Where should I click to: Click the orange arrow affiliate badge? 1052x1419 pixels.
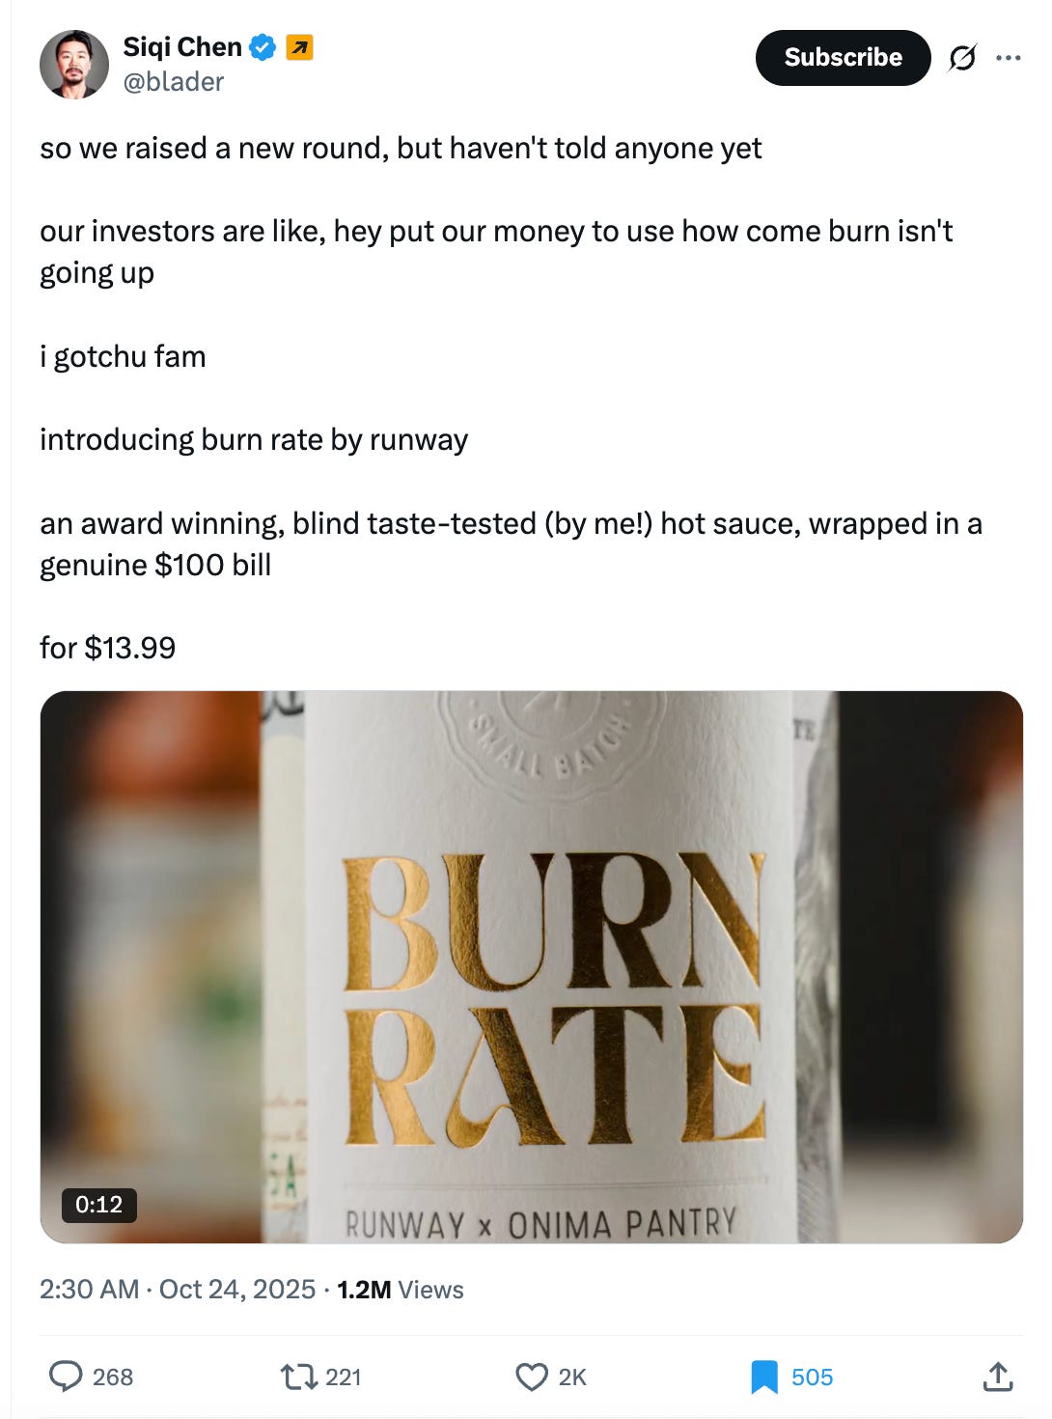pyautogui.click(x=300, y=47)
